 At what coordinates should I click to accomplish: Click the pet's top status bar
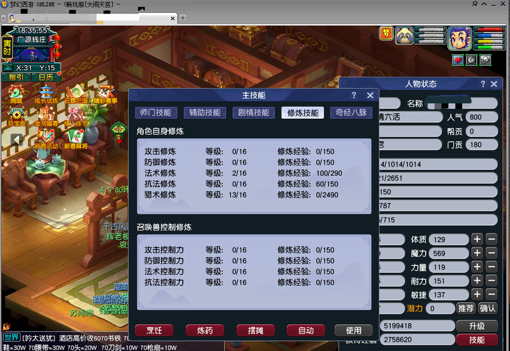tap(430, 30)
